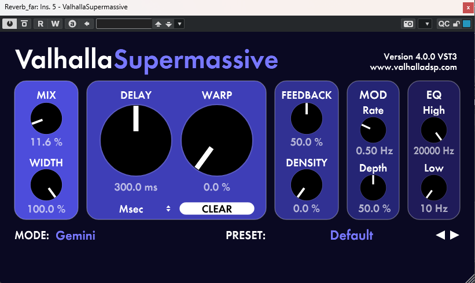
Task: Open the dropdown next to camera icon
Action: coord(425,24)
